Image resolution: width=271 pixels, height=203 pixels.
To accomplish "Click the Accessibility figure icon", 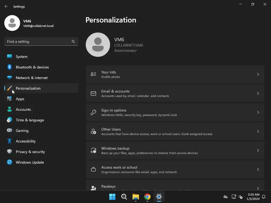I will (10, 141).
